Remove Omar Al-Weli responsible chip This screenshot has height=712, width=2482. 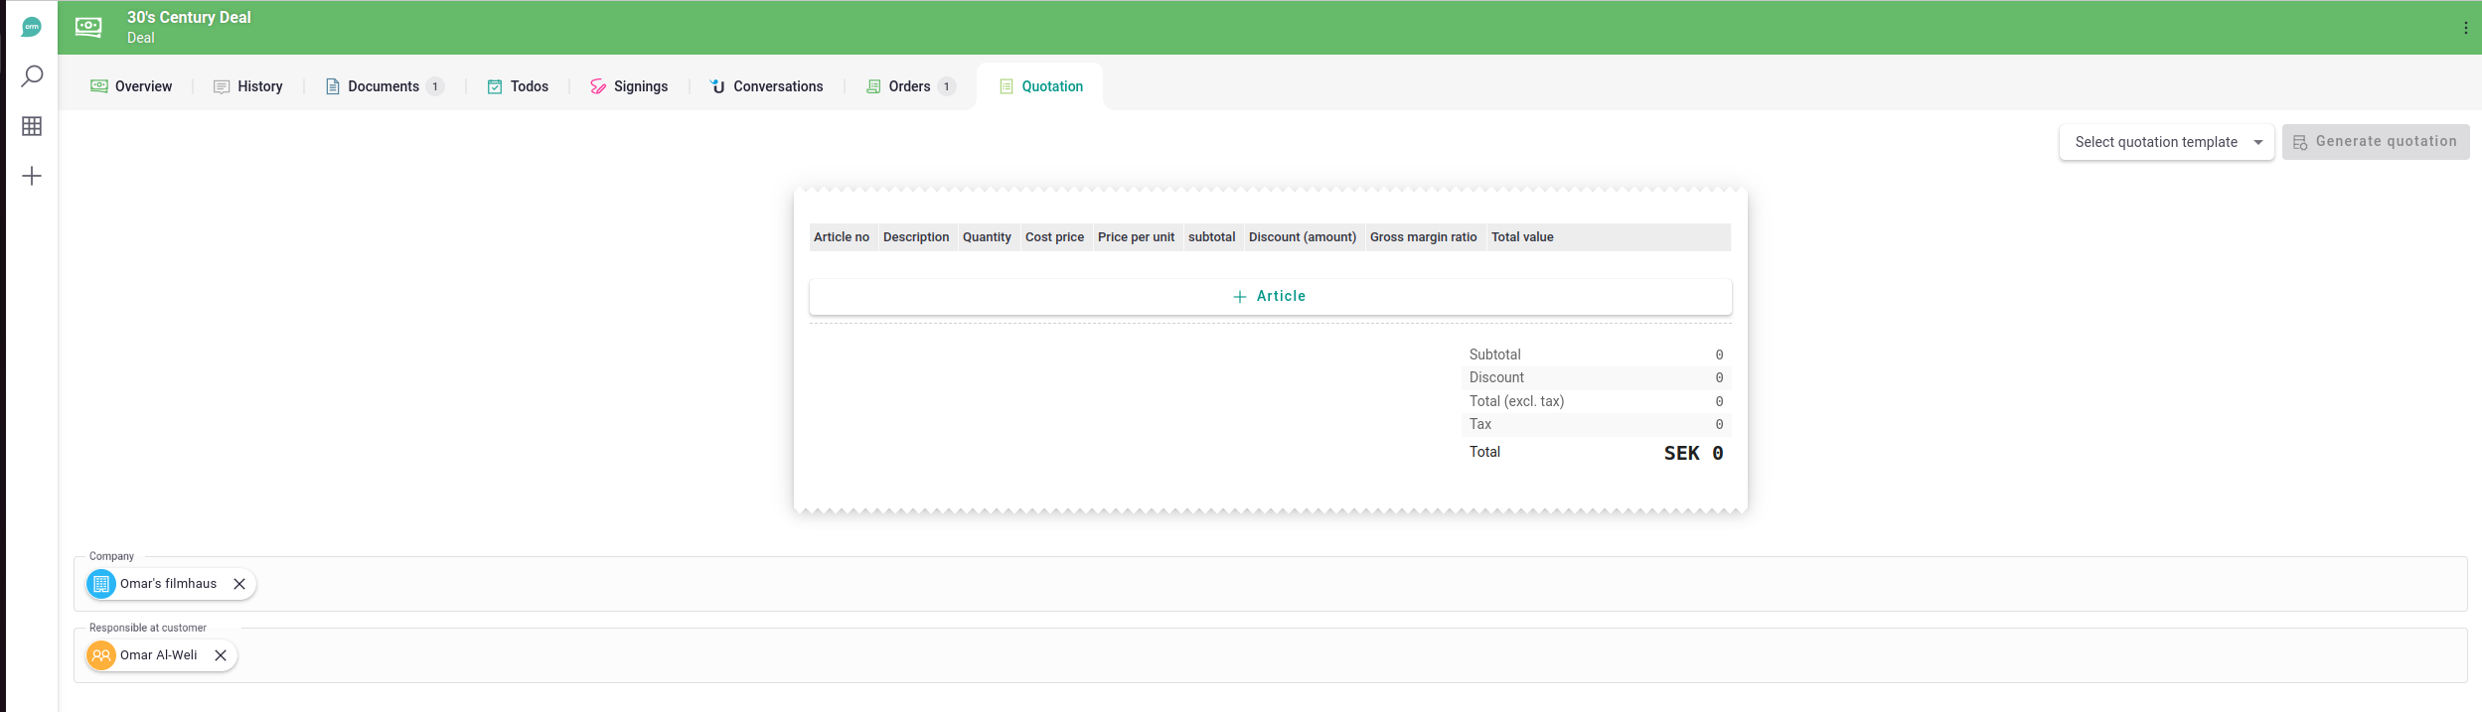tap(221, 655)
